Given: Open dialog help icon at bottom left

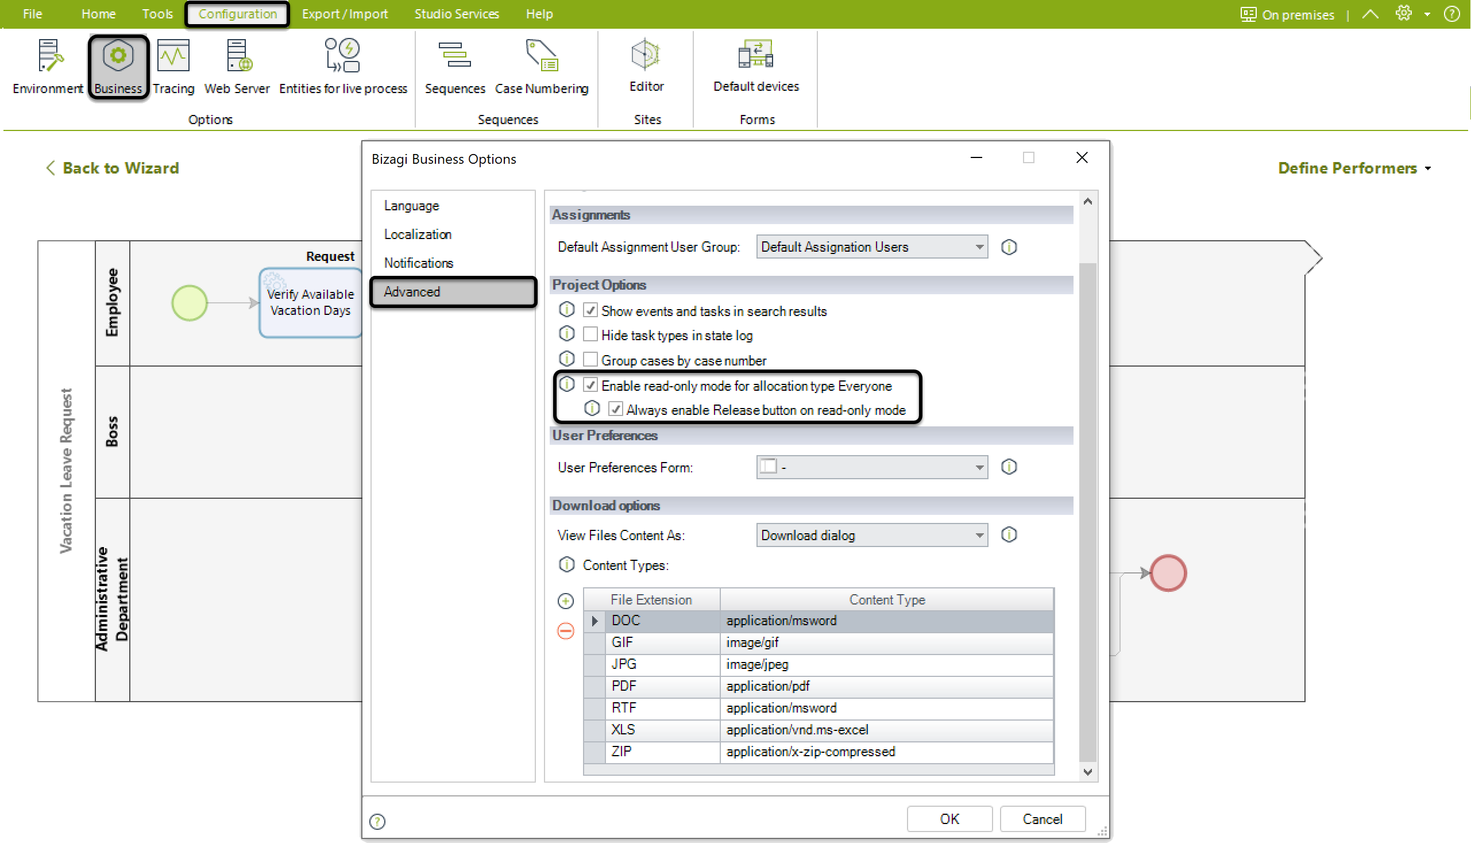Looking at the screenshot, I should pos(377,821).
